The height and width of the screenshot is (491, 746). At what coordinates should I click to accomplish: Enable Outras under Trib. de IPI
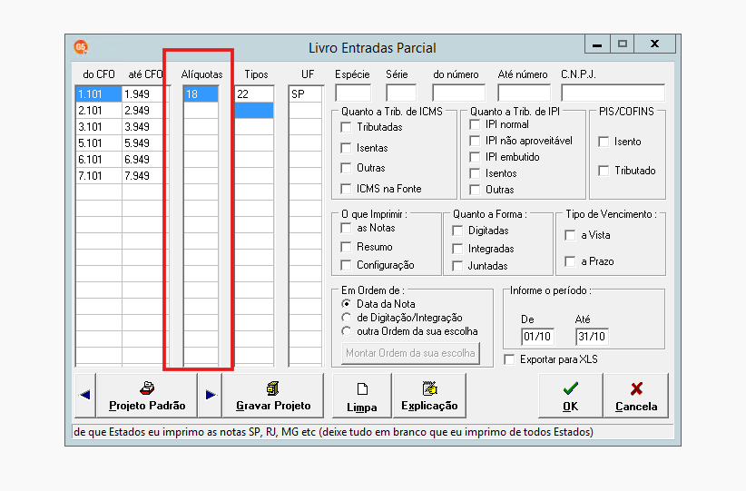coord(475,190)
